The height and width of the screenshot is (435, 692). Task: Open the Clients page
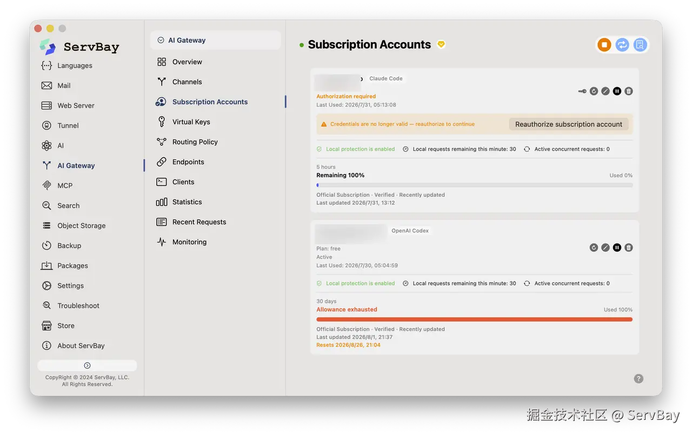[183, 182]
